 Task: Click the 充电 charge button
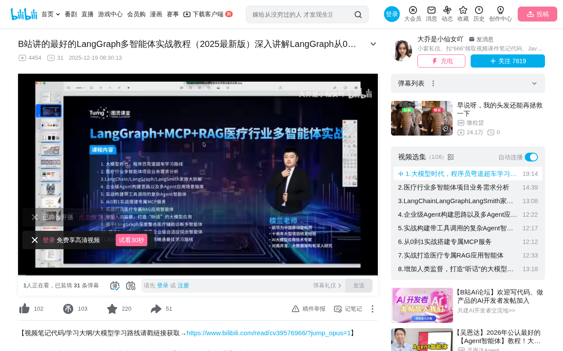(x=441, y=61)
